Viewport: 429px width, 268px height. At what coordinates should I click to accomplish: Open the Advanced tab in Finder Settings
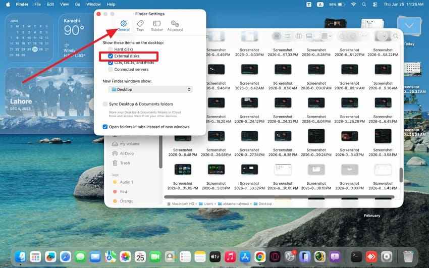(x=175, y=26)
